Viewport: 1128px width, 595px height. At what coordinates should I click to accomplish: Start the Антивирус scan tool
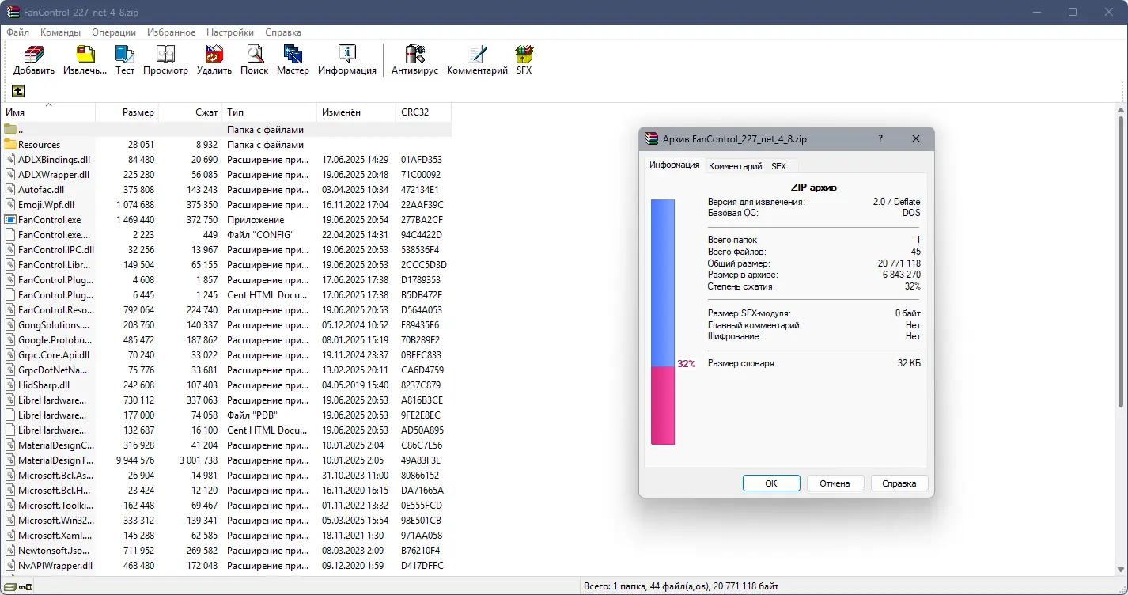pos(414,60)
